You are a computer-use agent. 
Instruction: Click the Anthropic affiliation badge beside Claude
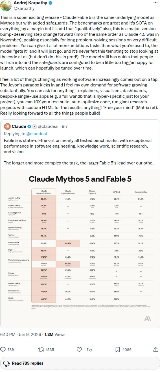pos(34,126)
